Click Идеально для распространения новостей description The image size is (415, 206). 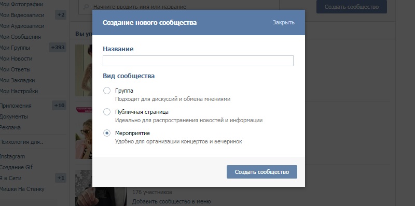tap(189, 121)
